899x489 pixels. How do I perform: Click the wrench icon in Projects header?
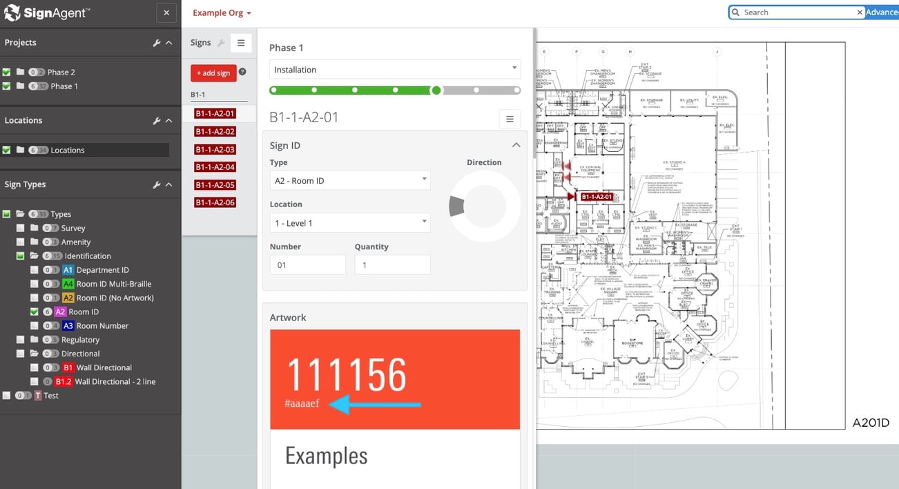[157, 43]
